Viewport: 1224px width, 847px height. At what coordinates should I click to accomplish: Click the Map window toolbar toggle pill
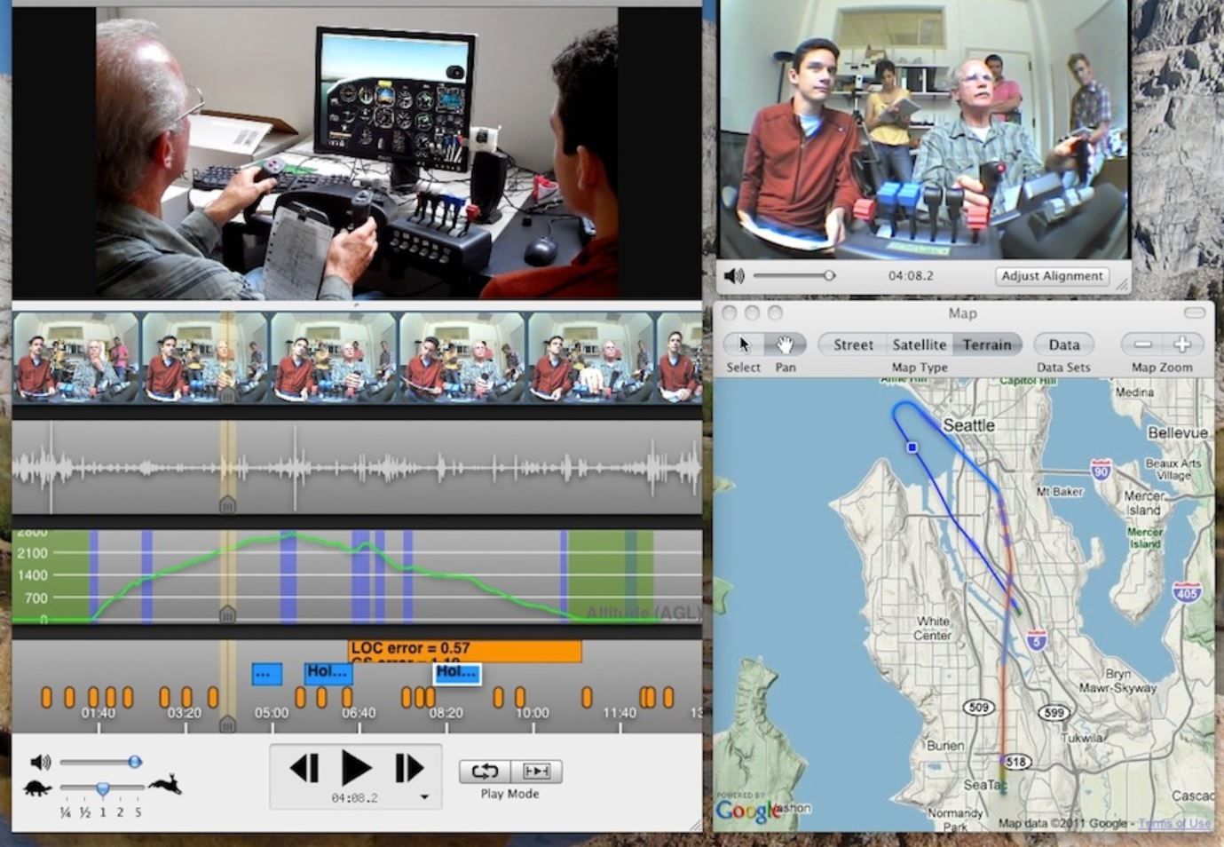coord(1195,313)
